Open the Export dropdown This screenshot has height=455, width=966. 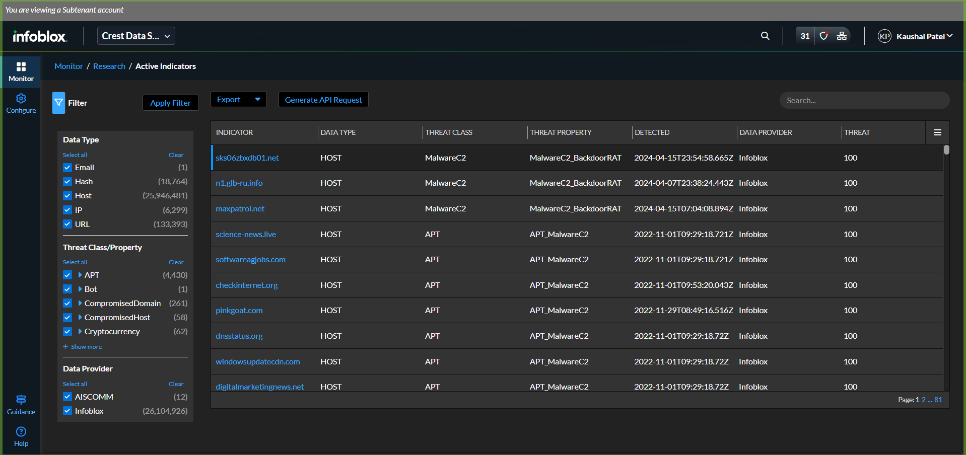pyautogui.click(x=238, y=100)
